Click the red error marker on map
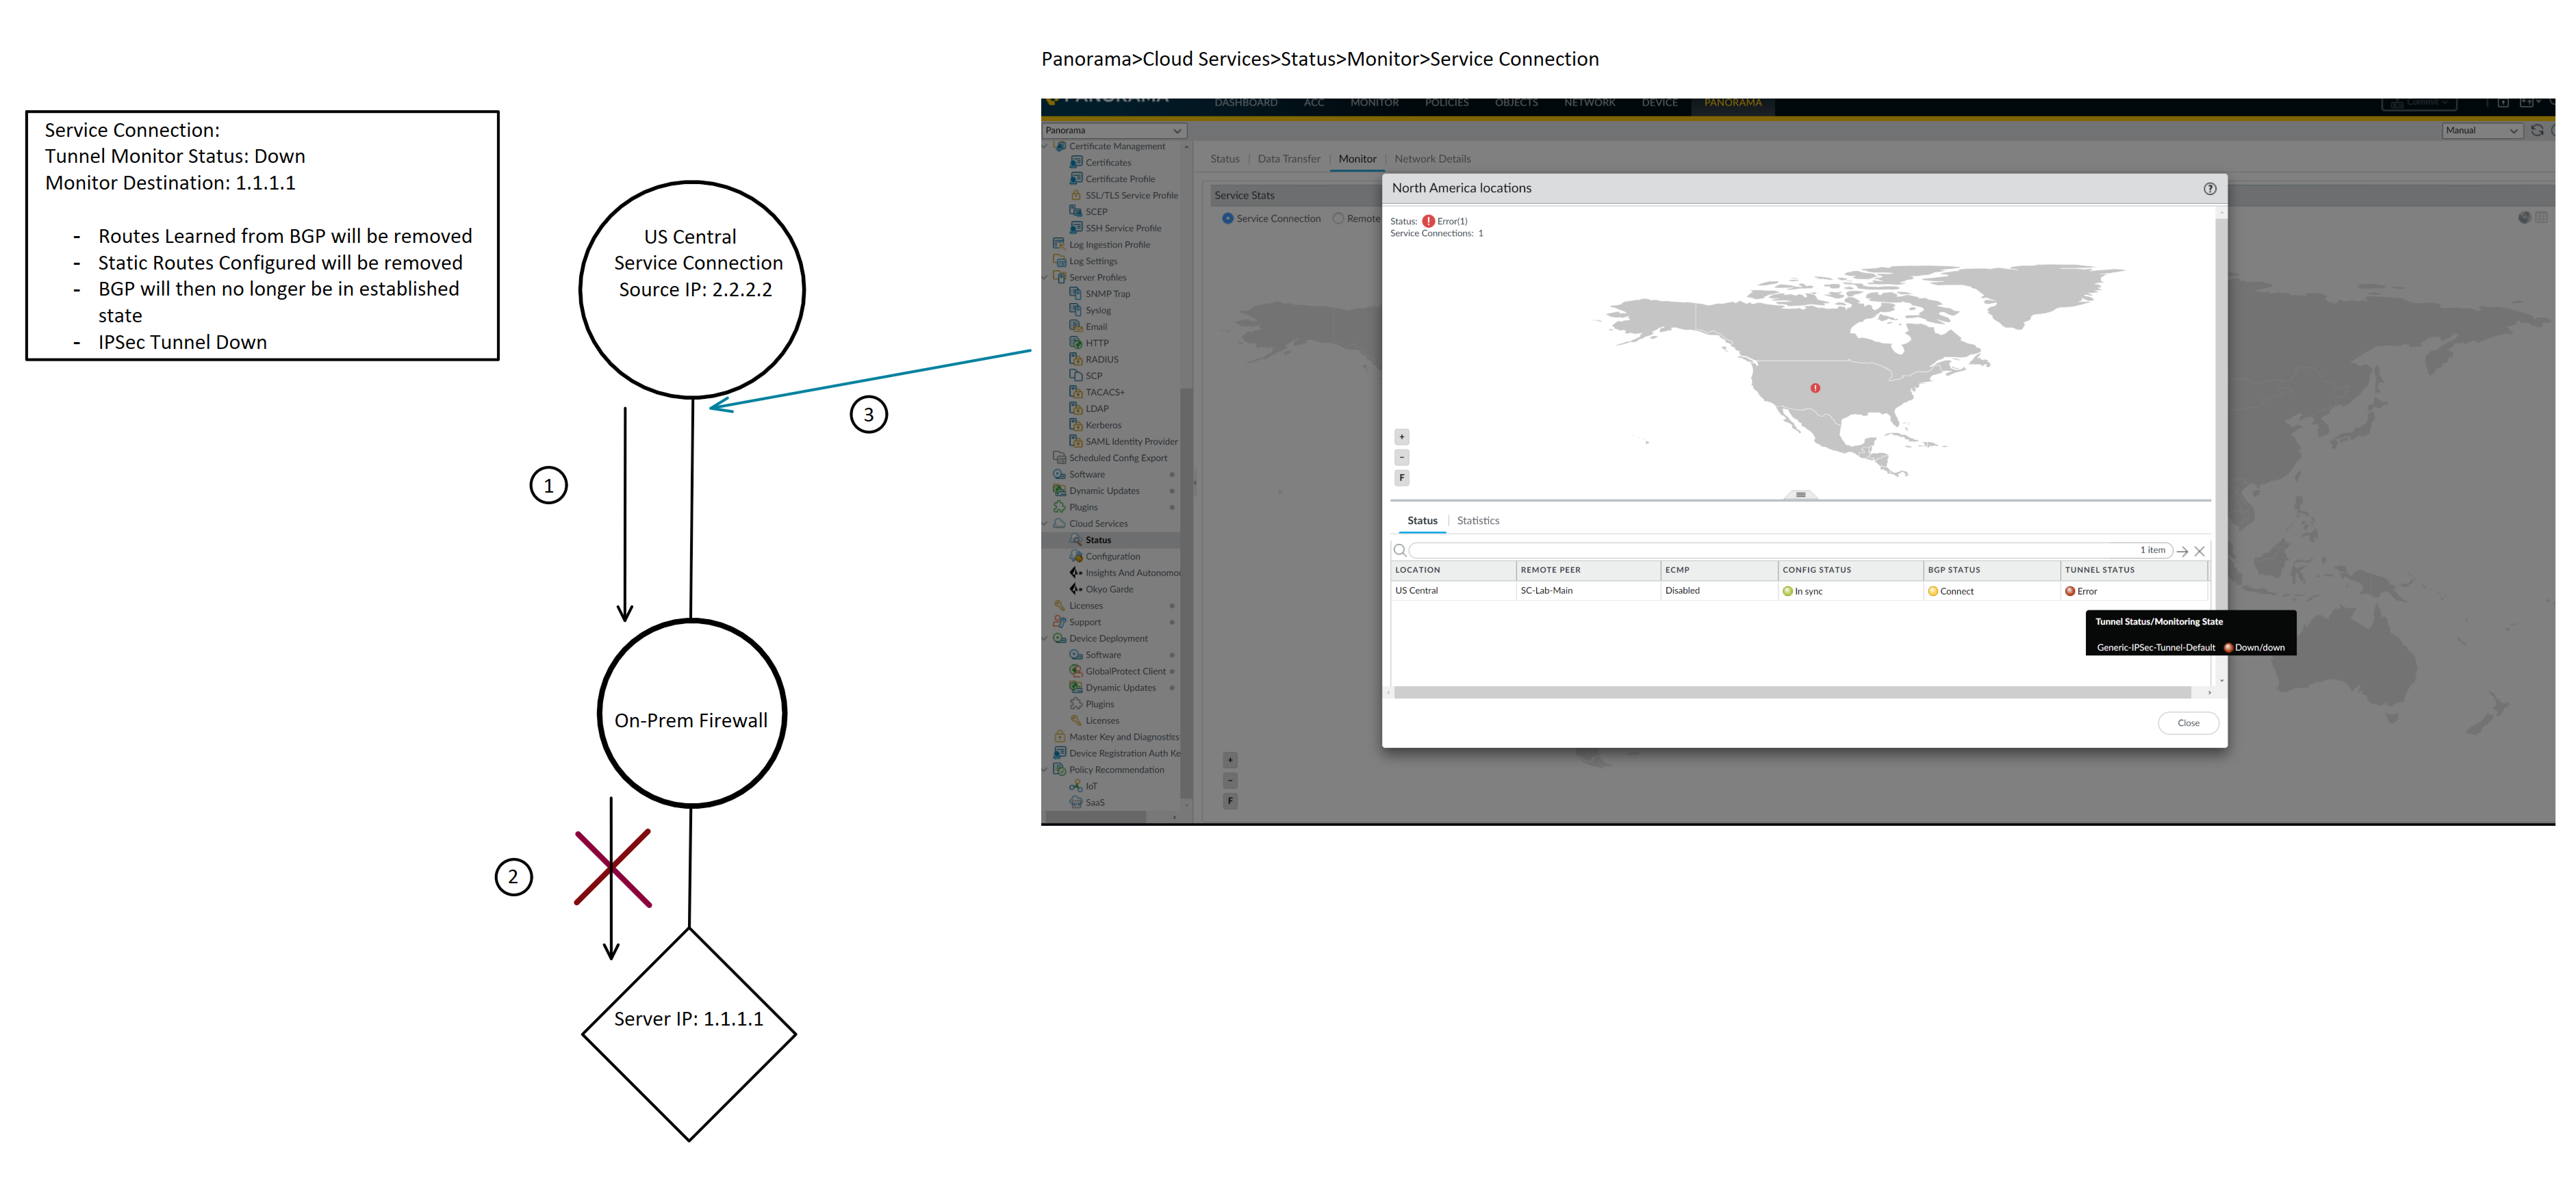Screen dimensions: 2576x1187 coord(1815,388)
